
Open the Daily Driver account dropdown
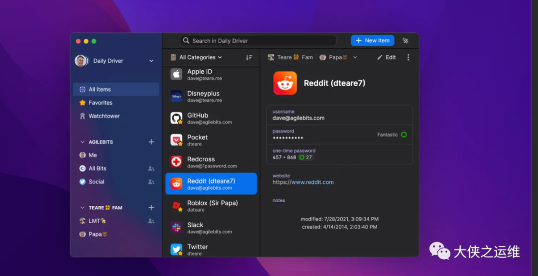click(151, 61)
